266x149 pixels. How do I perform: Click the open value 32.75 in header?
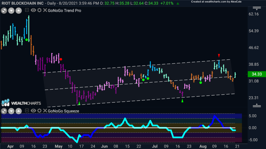click(x=109, y=3)
